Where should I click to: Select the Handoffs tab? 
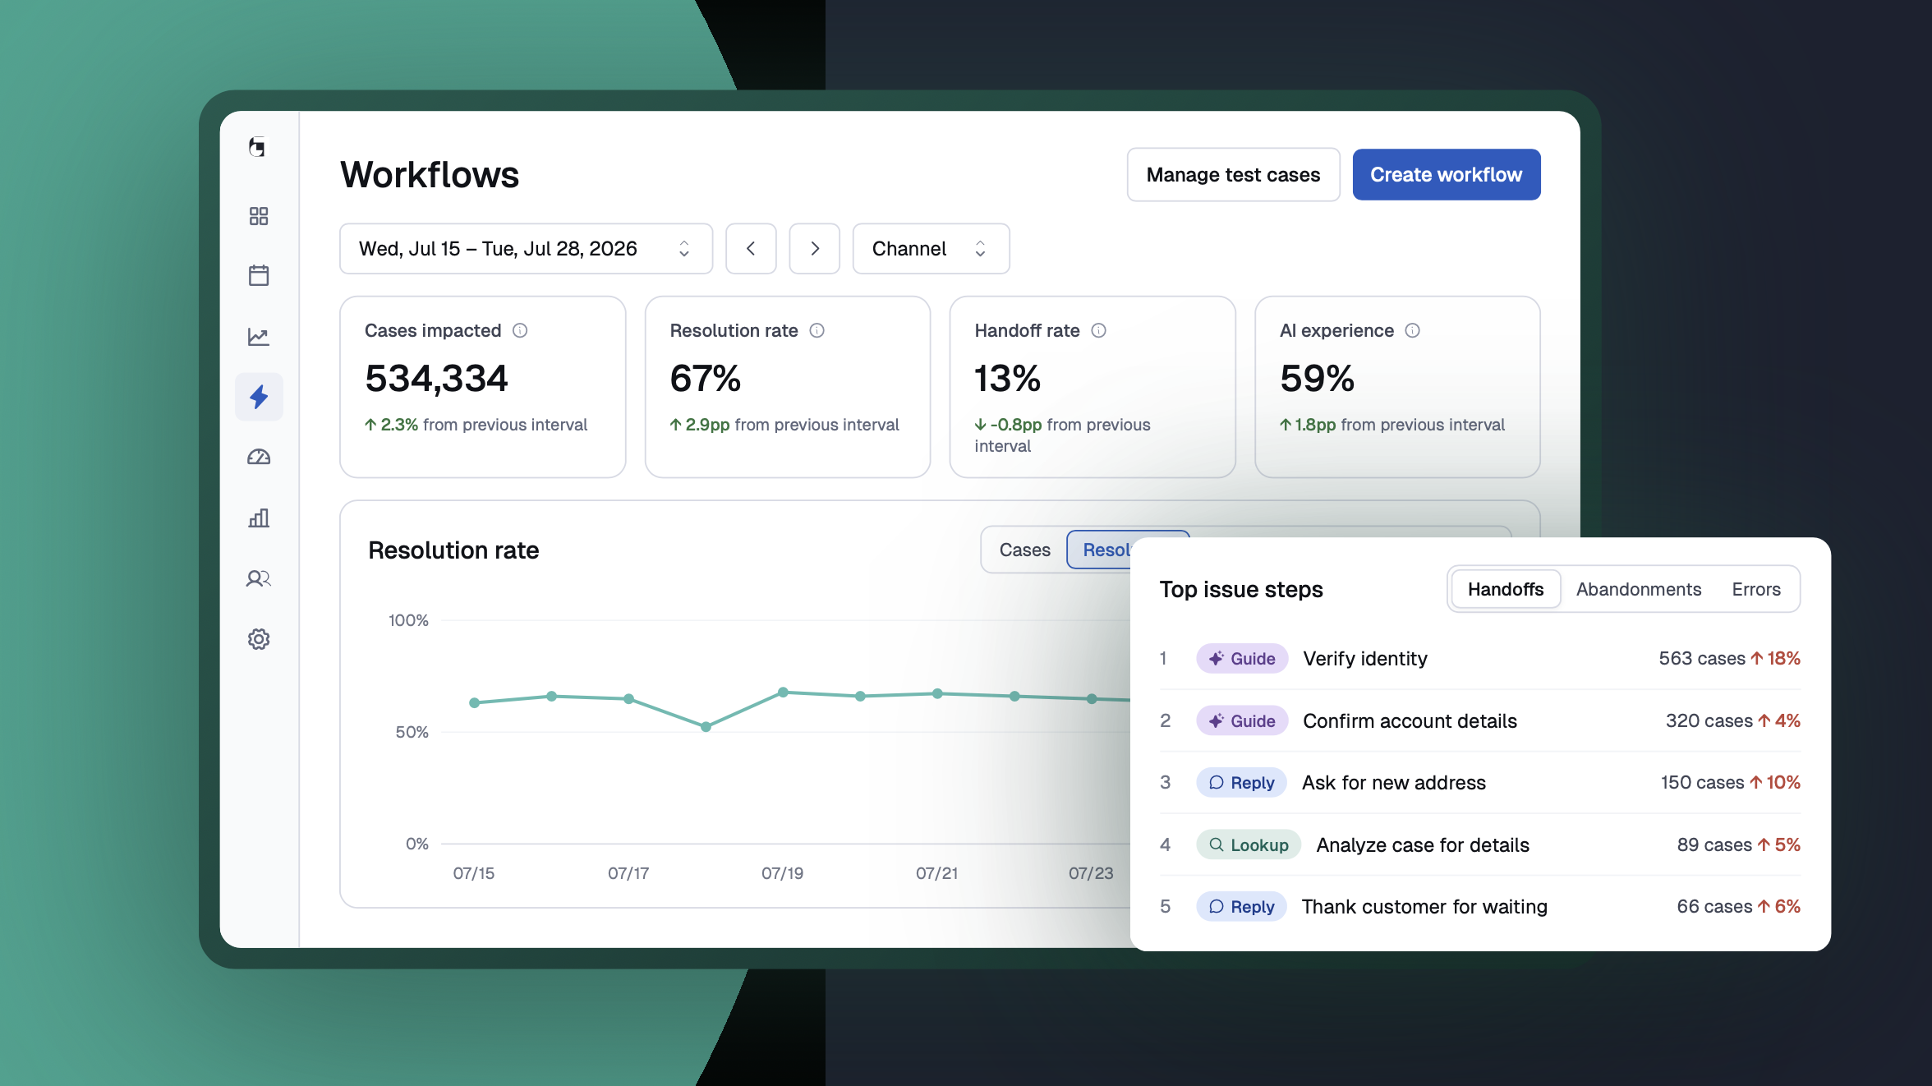(x=1505, y=589)
